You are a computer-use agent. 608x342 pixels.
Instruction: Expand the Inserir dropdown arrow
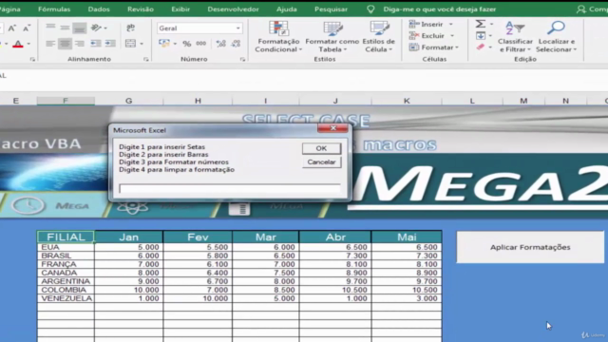tap(451, 24)
